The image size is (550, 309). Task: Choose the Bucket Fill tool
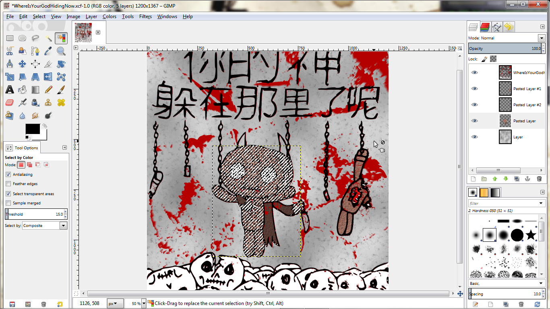(x=23, y=89)
